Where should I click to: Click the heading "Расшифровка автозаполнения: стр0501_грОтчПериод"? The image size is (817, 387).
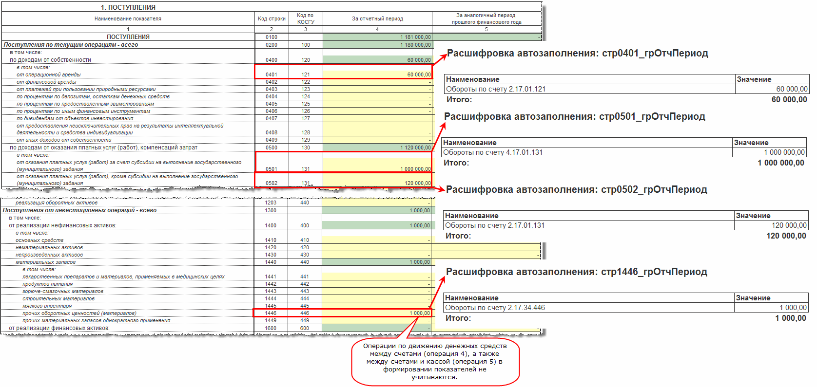point(575,117)
